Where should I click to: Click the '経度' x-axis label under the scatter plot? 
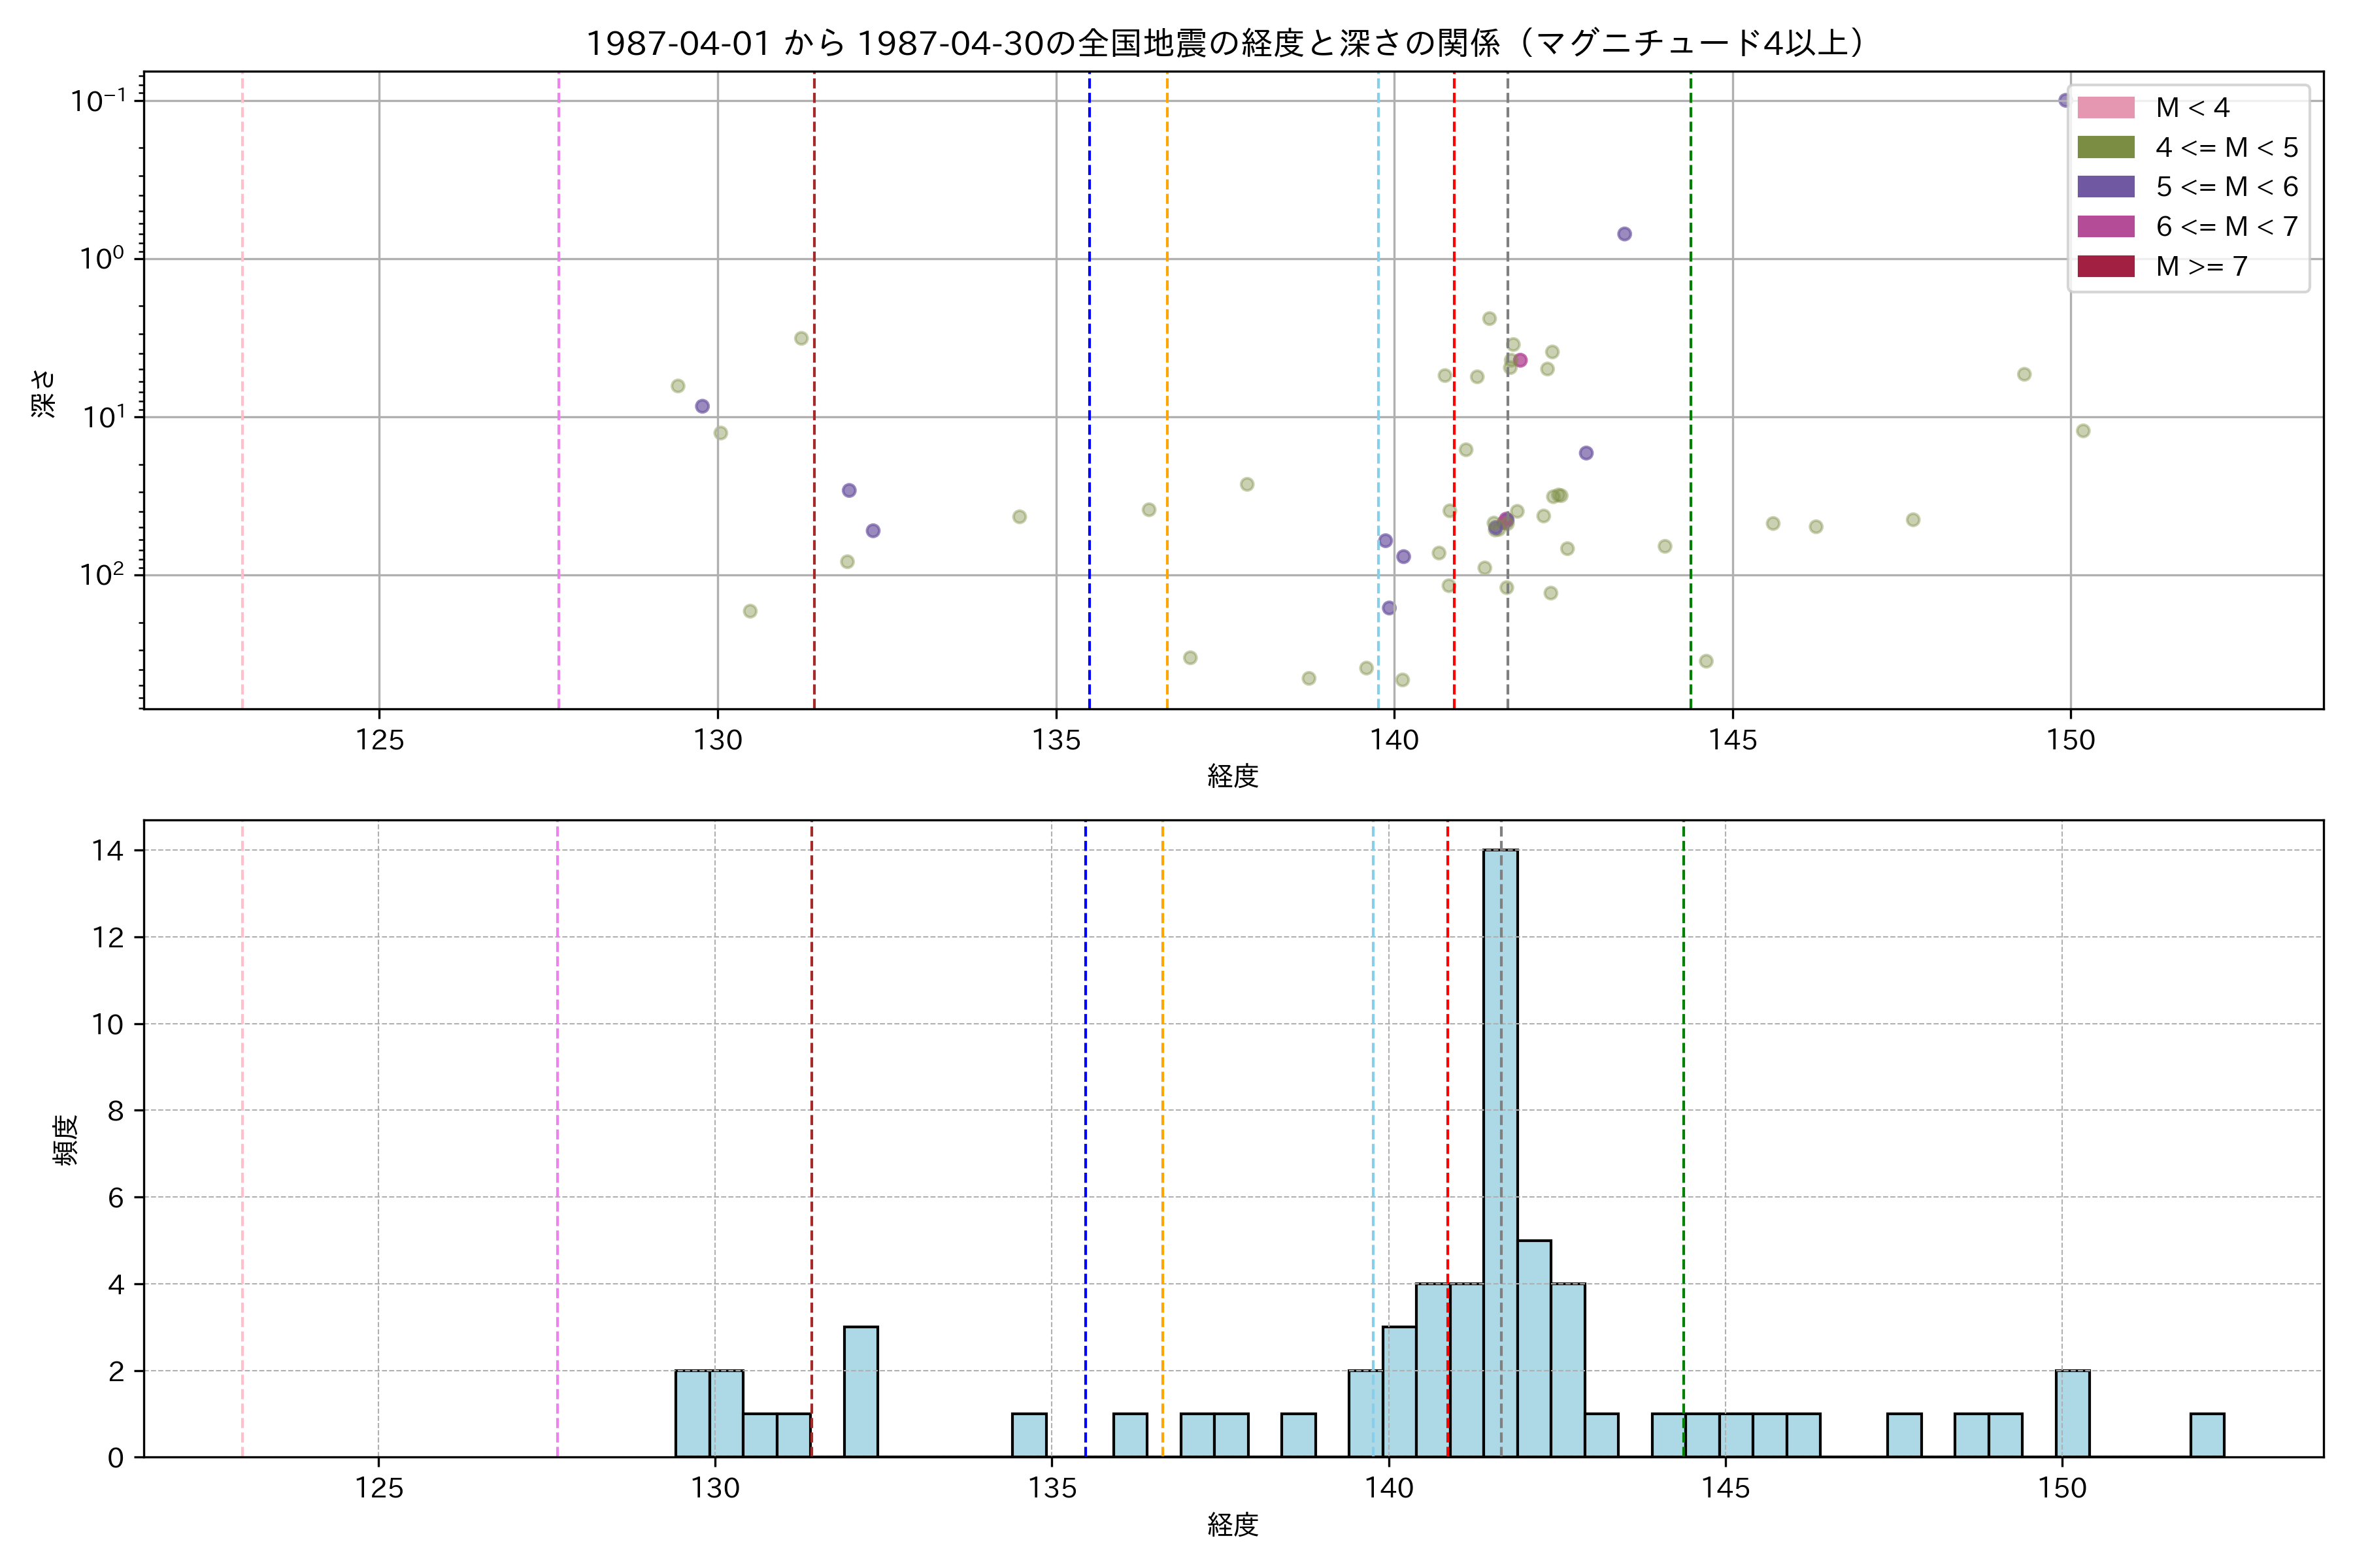pyautogui.click(x=1233, y=776)
